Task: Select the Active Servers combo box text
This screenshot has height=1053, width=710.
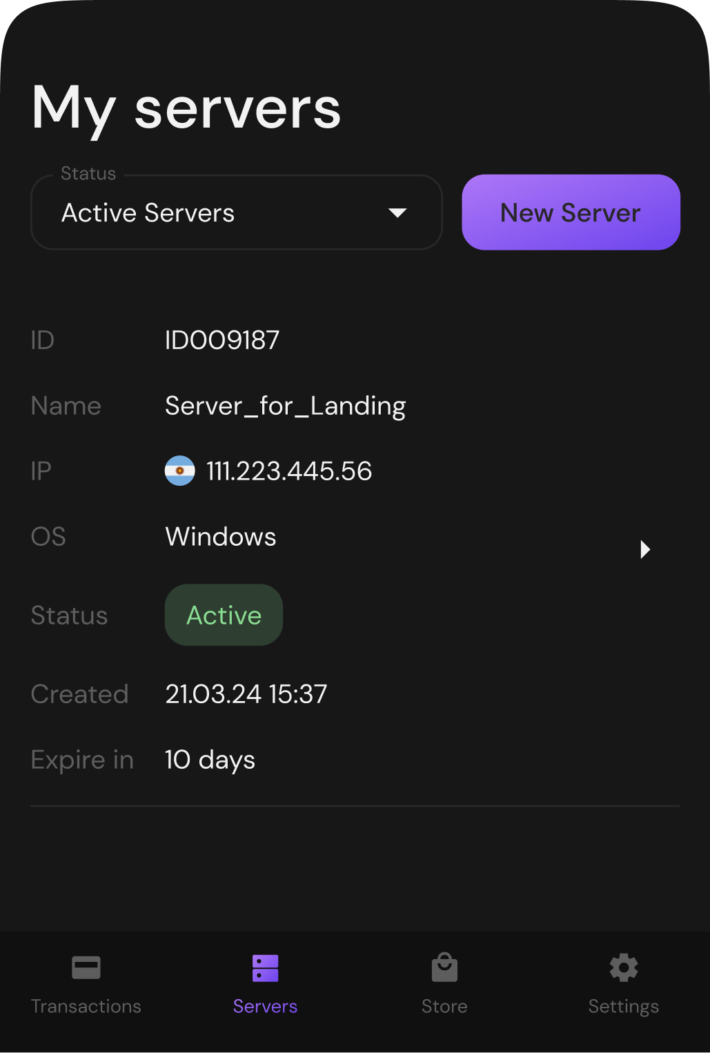Action: coord(148,213)
